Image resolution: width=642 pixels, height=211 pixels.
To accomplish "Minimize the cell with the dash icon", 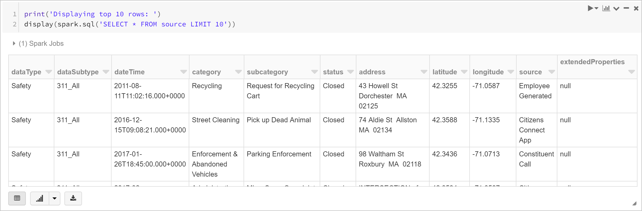I will pyautogui.click(x=626, y=8).
